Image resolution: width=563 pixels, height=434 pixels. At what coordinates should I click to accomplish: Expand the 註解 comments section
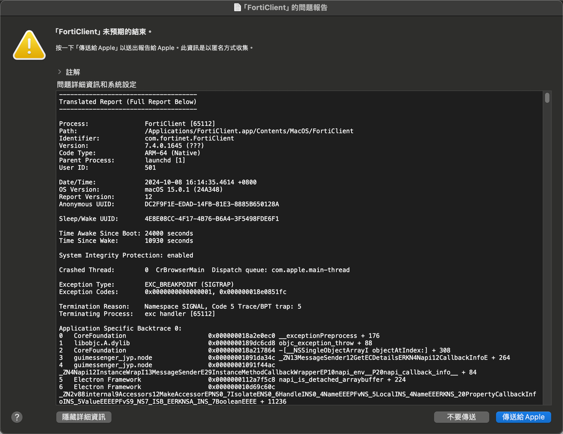click(60, 71)
